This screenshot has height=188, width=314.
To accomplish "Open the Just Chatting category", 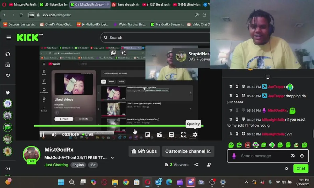I will 56,165.
